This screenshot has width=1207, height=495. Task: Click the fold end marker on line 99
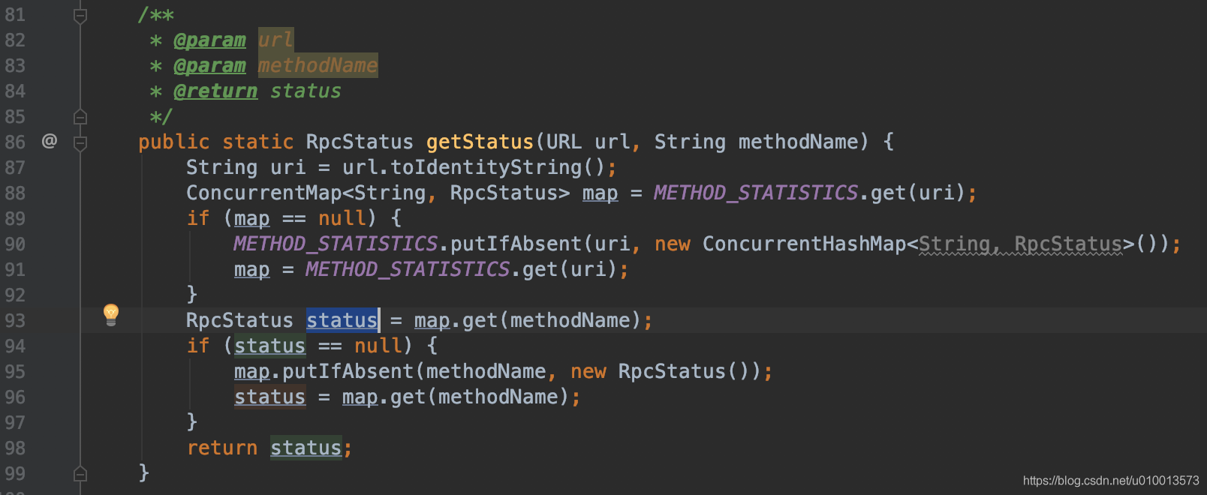pyautogui.click(x=80, y=474)
